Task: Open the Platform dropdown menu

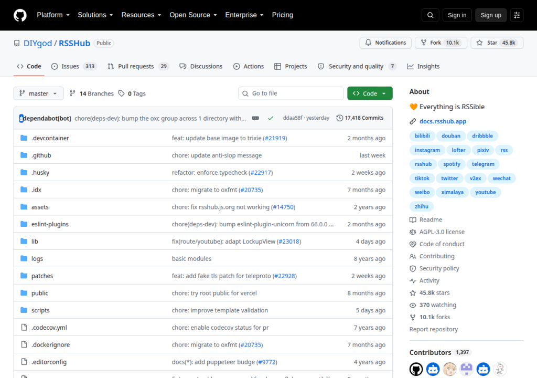Action: pyautogui.click(x=53, y=15)
